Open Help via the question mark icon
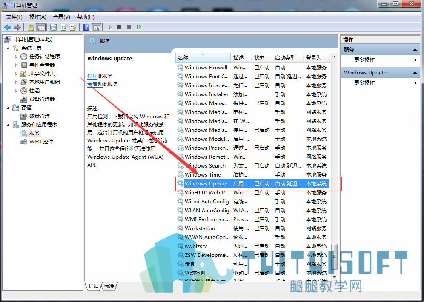This screenshot has height=302, width=424. click(x=86, y=27)
